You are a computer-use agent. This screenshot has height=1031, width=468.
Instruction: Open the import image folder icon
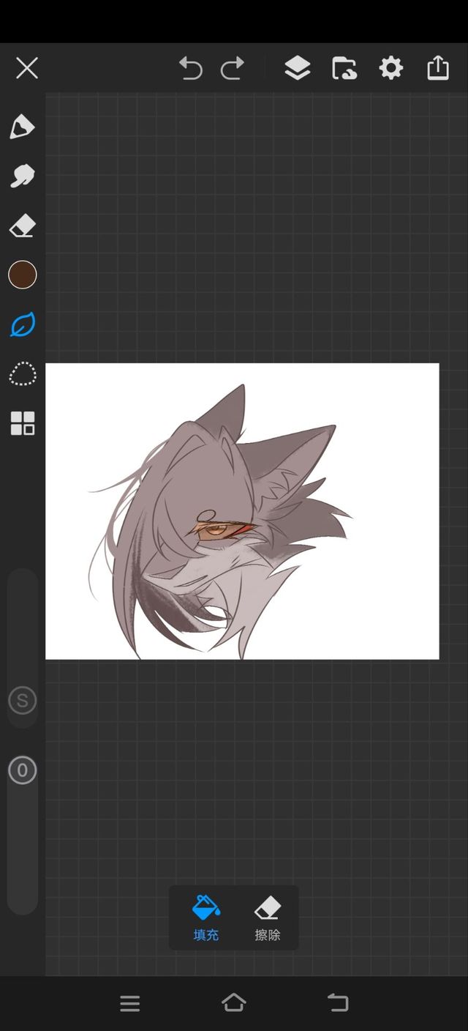pos(344,68)
